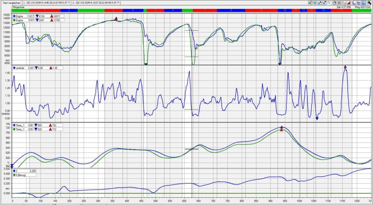Select red track sector 7

click(204, 10)
